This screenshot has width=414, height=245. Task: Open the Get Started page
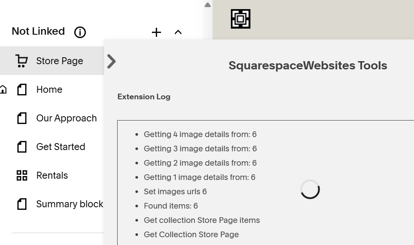pyautogui.click(x=61, y=147)
